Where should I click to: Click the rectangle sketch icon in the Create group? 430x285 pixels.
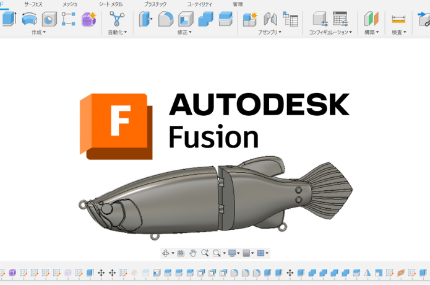point(68,19)
